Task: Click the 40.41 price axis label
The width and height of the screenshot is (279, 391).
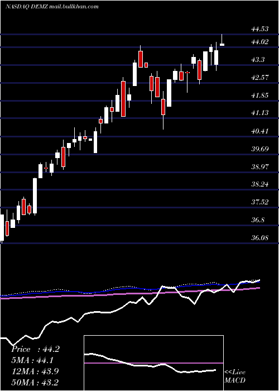Action: pyautogui.click(x=260, y=131)
